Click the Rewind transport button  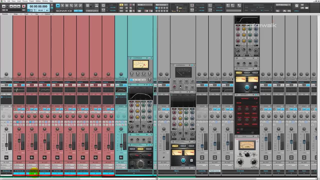[3, 6]
